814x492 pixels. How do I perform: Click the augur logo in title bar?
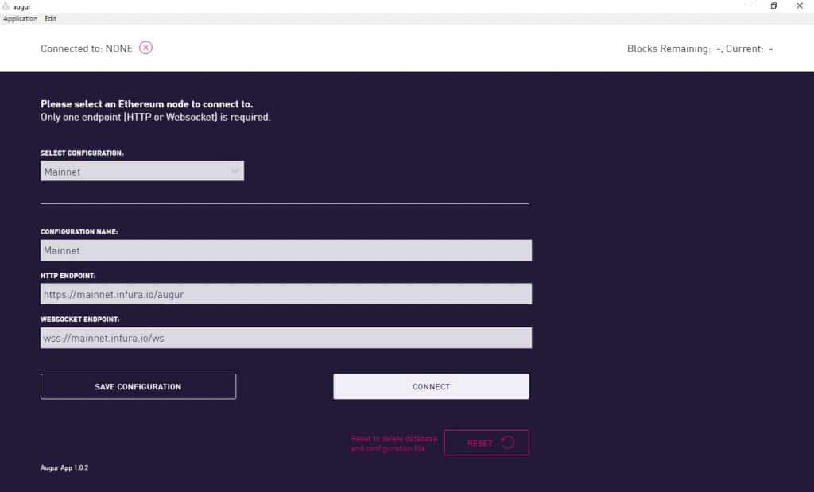[x=6, y=6]
